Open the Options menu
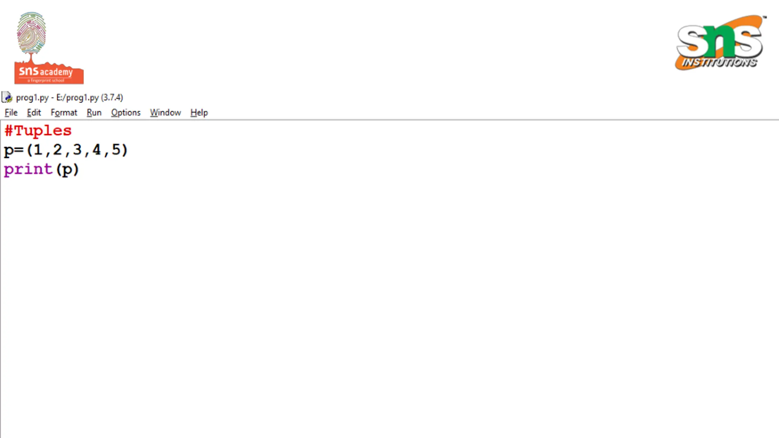Viewport: 779px width, 438px height. pos(126,113)
